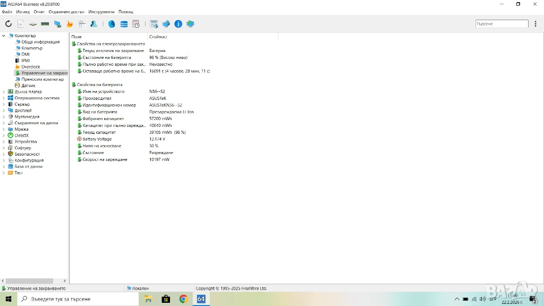Expand the DirectX tree node
The width and height of the screenshot is (544, 306).
pos(4,135)
